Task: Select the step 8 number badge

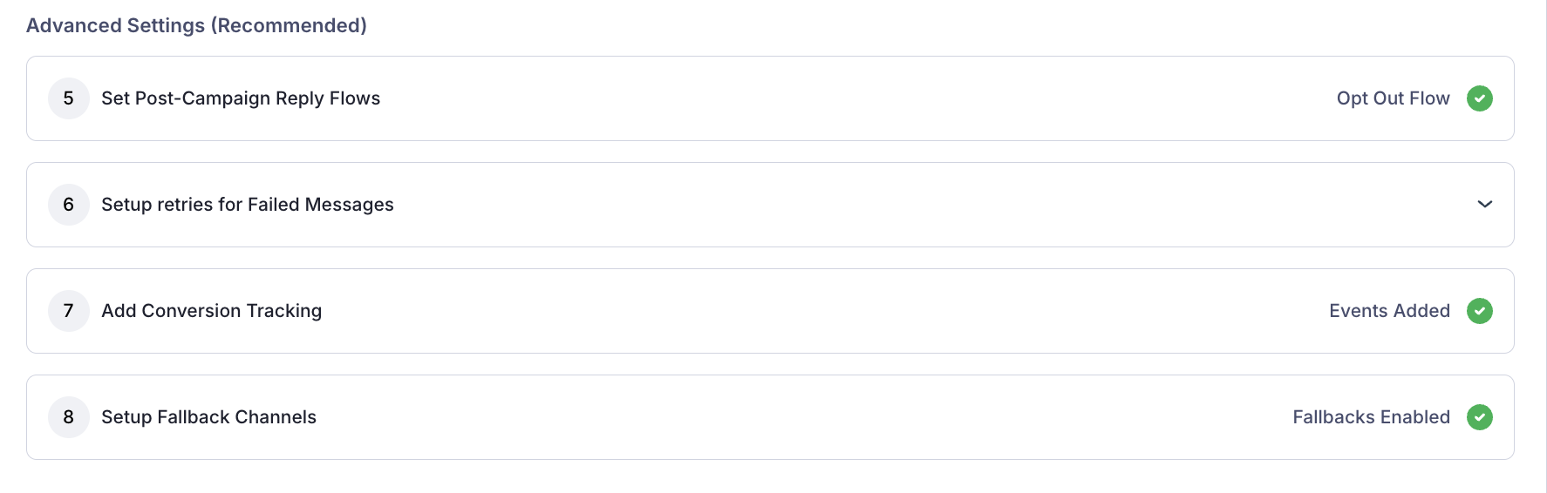Action: pos(69,417)
